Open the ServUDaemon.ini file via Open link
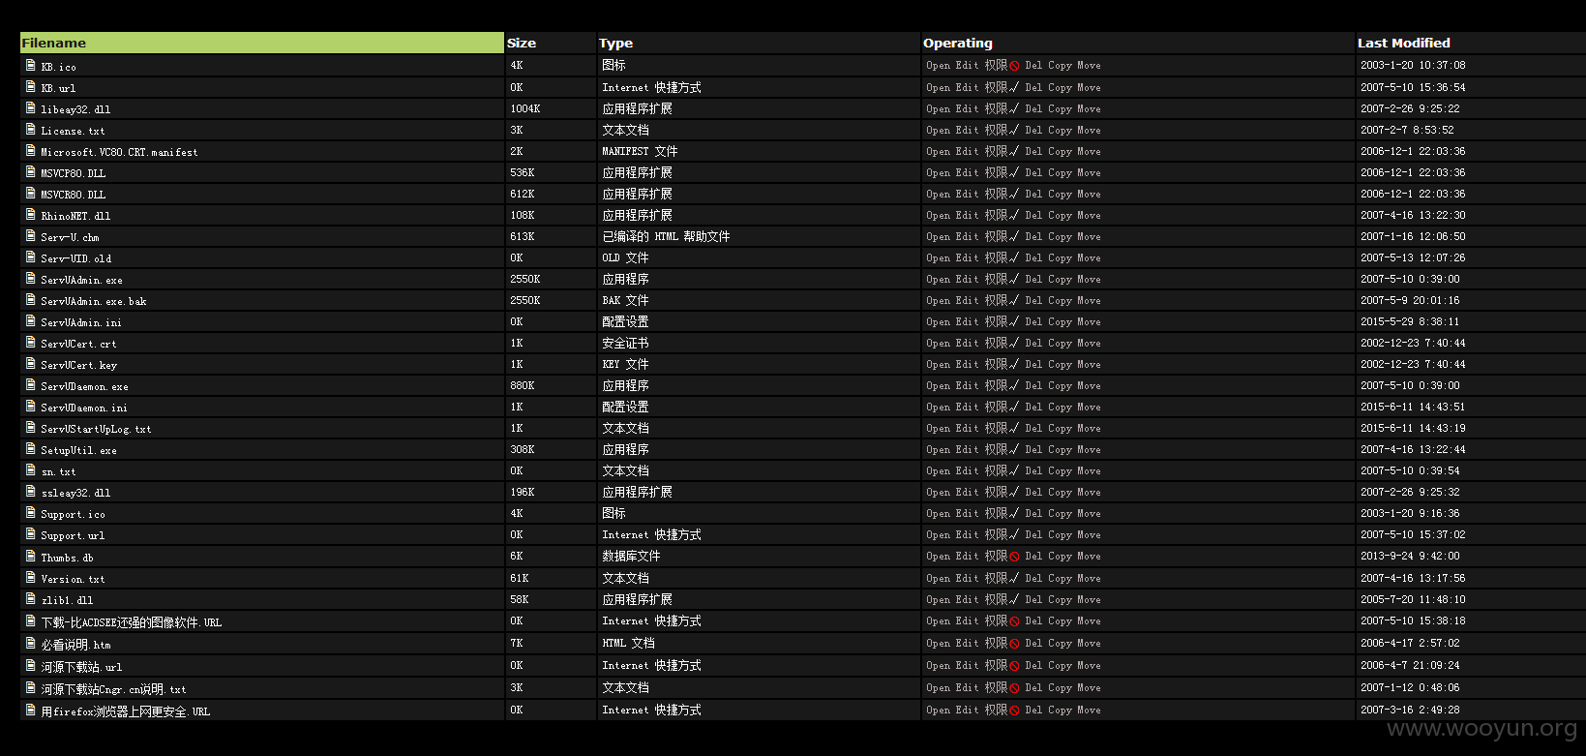 938,407
